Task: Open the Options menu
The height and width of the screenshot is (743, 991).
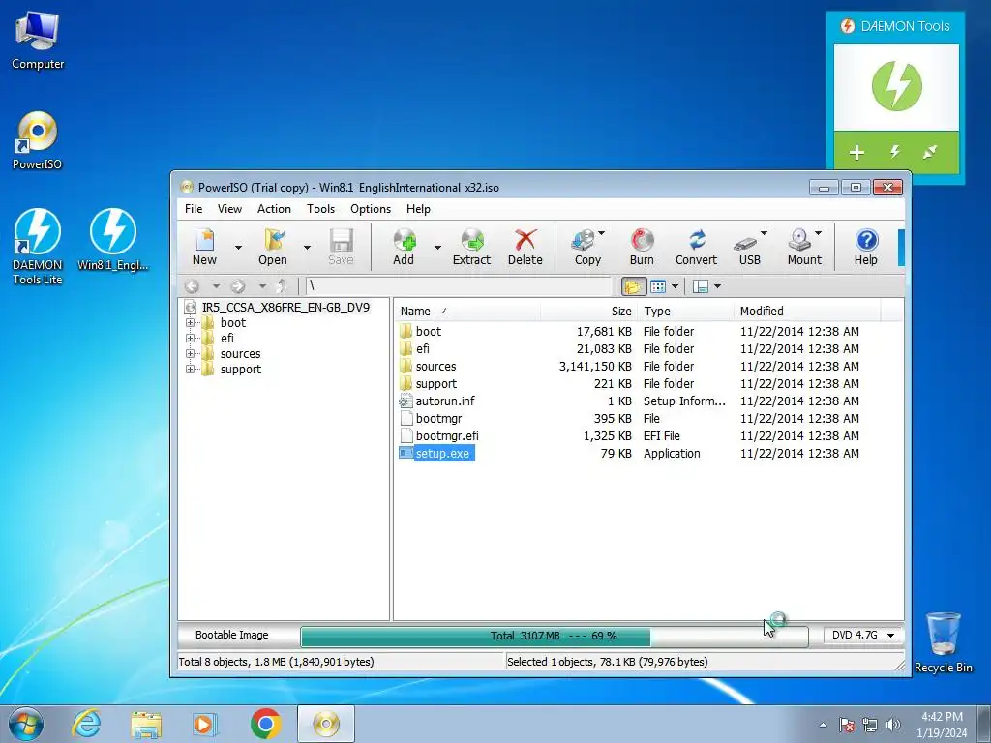Action: coord(371,209)
